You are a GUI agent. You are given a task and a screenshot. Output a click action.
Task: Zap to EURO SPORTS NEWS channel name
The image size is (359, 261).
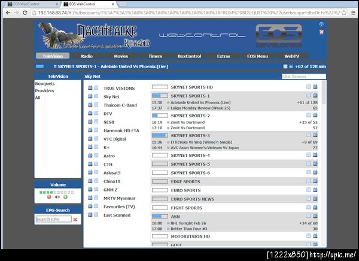193,199
